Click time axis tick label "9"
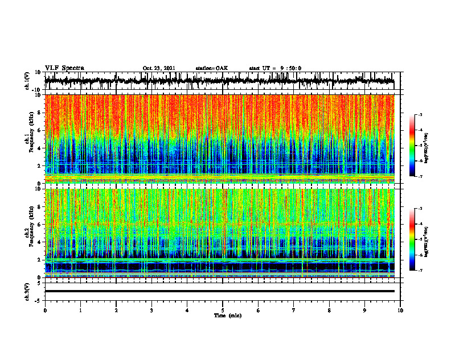The image size is (451, 348). [364, 310]
